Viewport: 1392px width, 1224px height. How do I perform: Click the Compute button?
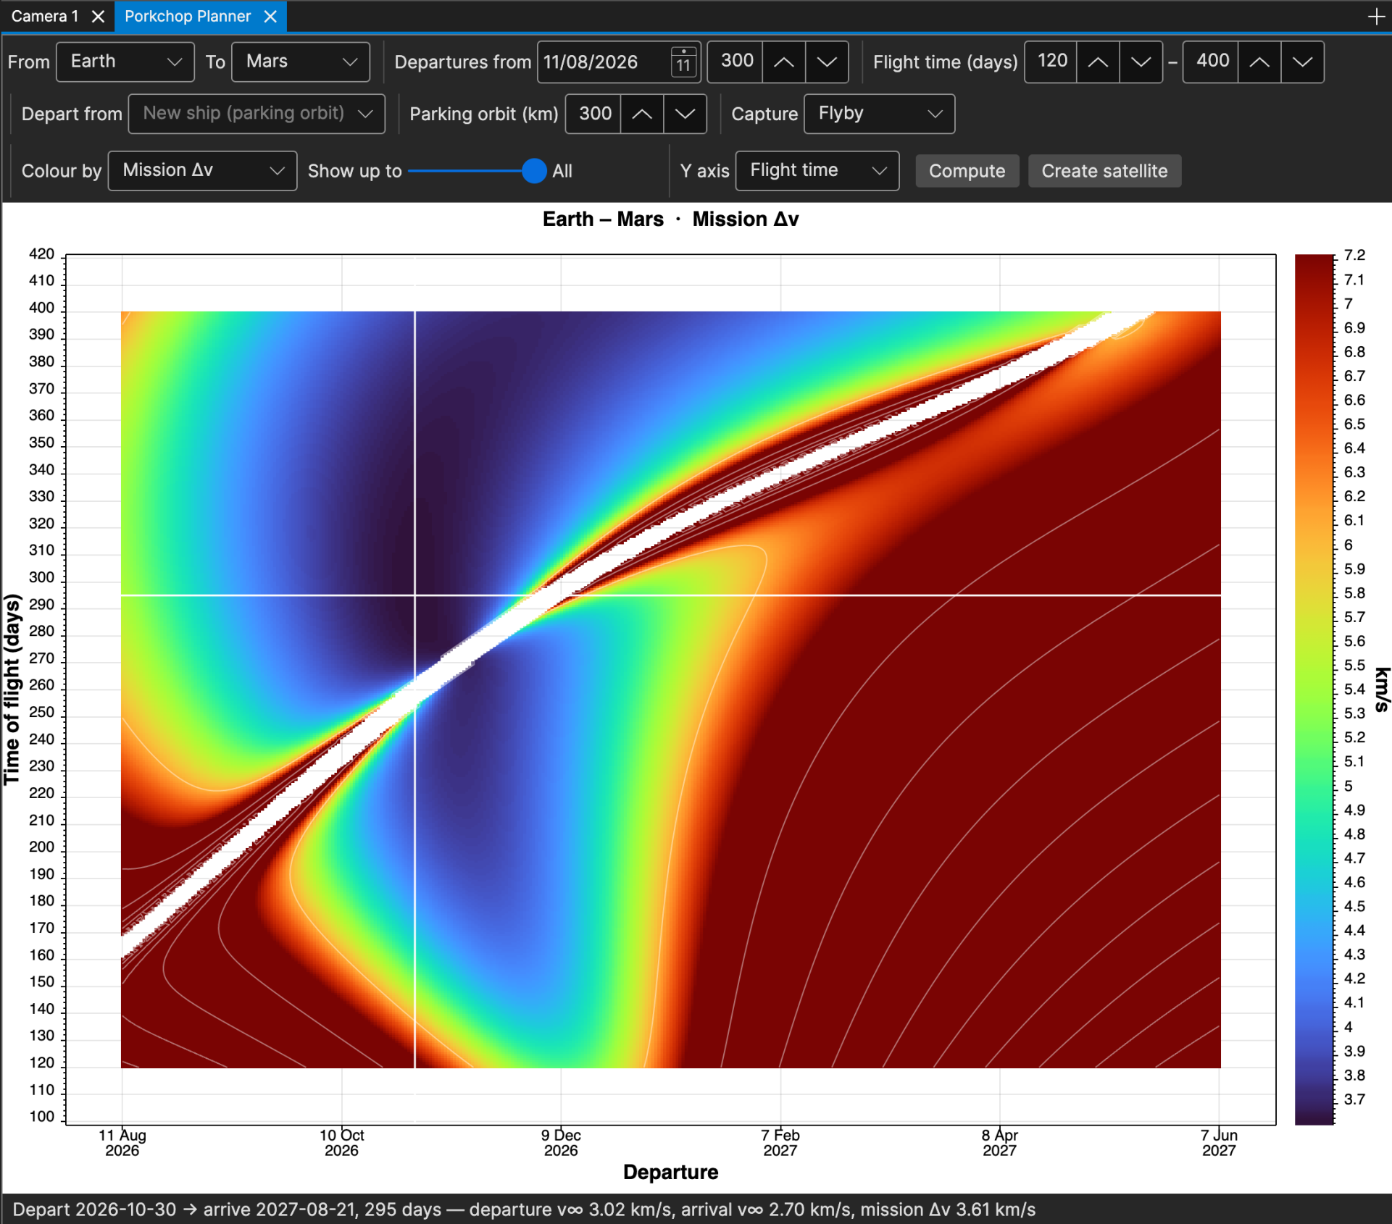(967, 171)
